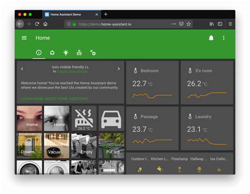Open the Firefox application menu

tap(230, 24)
